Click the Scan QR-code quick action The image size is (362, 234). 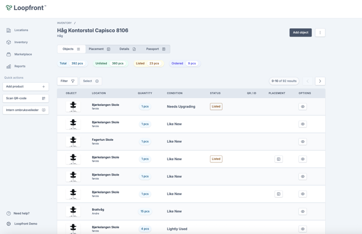25,98
